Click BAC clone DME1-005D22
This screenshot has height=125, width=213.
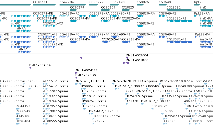coord(144,73)
